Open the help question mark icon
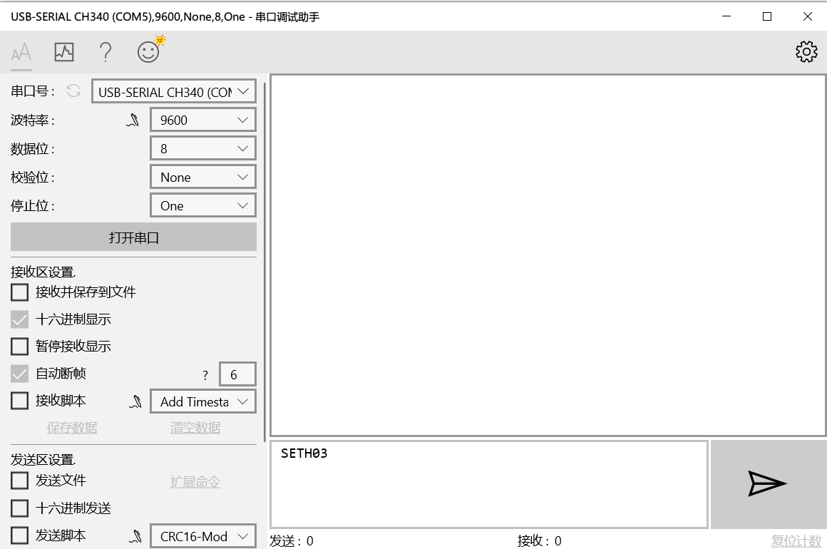The width and height of the screenshot is (827, 549). click(106, 52)
